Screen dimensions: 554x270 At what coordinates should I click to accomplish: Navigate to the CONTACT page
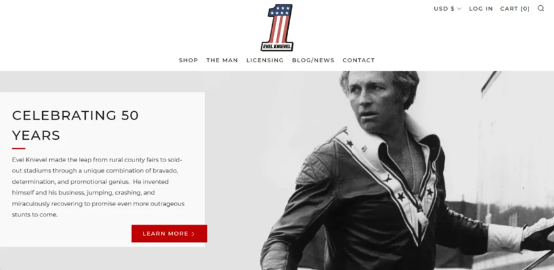(359, 60)
